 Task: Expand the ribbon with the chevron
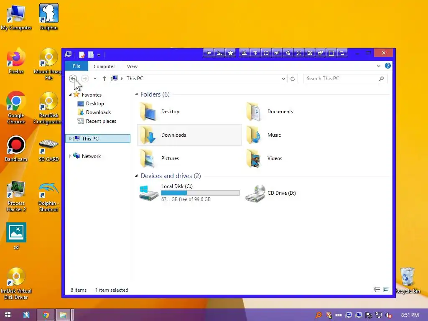coord(379,66)
